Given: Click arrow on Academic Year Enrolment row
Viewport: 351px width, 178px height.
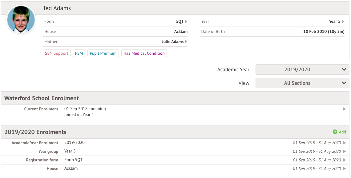Looking at the screenshot, I should (345, 143).
